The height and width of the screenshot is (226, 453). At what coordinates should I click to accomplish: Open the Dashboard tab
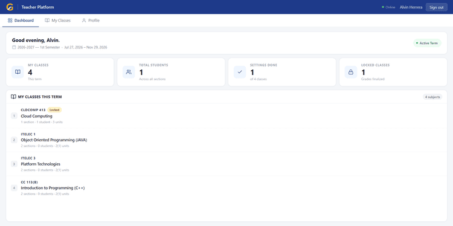[21, 21]
